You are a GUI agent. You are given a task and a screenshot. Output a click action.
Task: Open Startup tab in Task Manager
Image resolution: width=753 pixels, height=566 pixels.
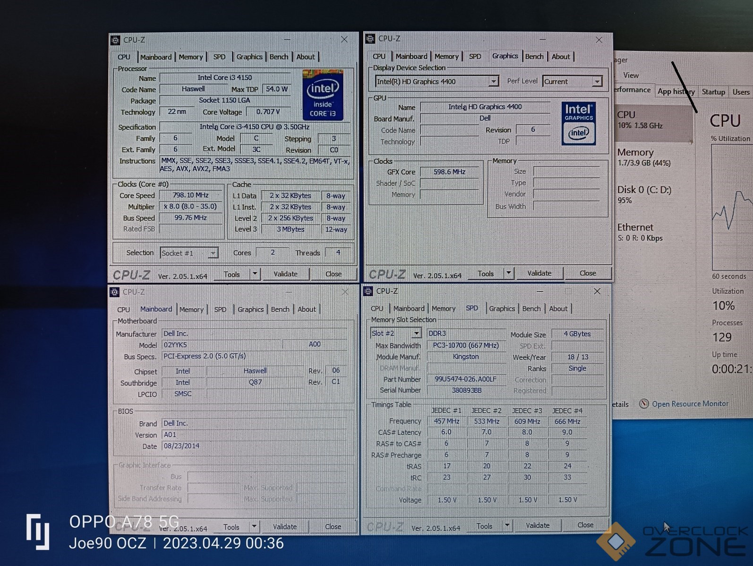(x=713, y=92)
